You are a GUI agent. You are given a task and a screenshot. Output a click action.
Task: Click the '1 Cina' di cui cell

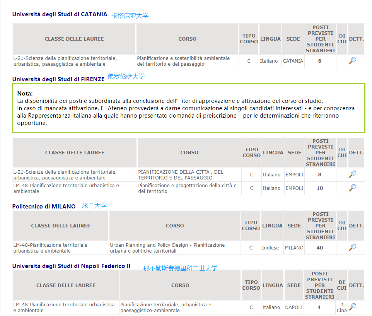(341, 307)
